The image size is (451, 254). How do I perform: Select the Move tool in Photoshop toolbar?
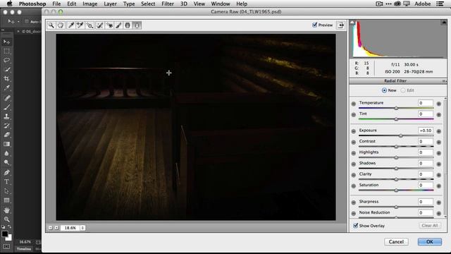(x=6, y=42)
